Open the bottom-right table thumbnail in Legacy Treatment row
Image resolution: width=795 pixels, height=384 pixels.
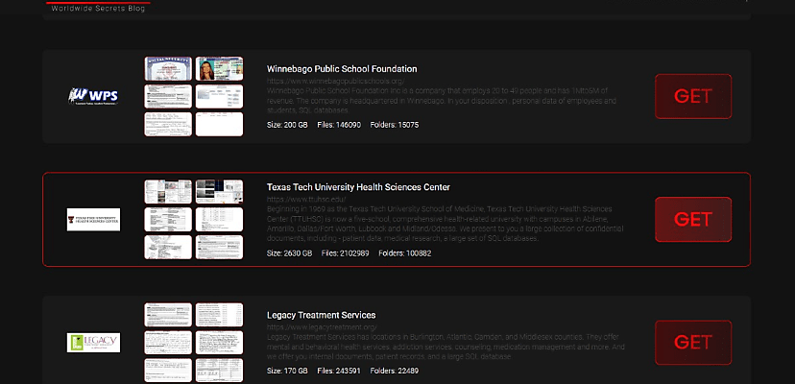point(219,371)
